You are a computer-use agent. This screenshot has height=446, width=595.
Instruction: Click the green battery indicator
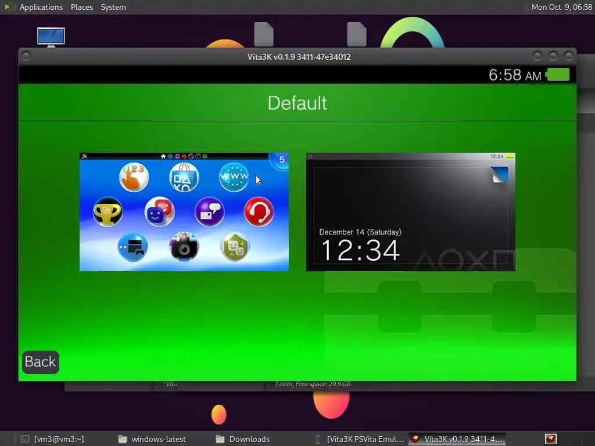(x=557, y=75)
